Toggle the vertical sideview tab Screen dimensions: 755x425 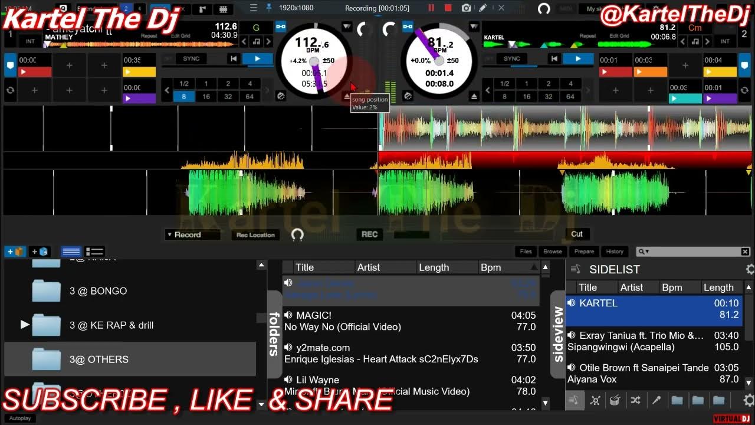point(558,334)
